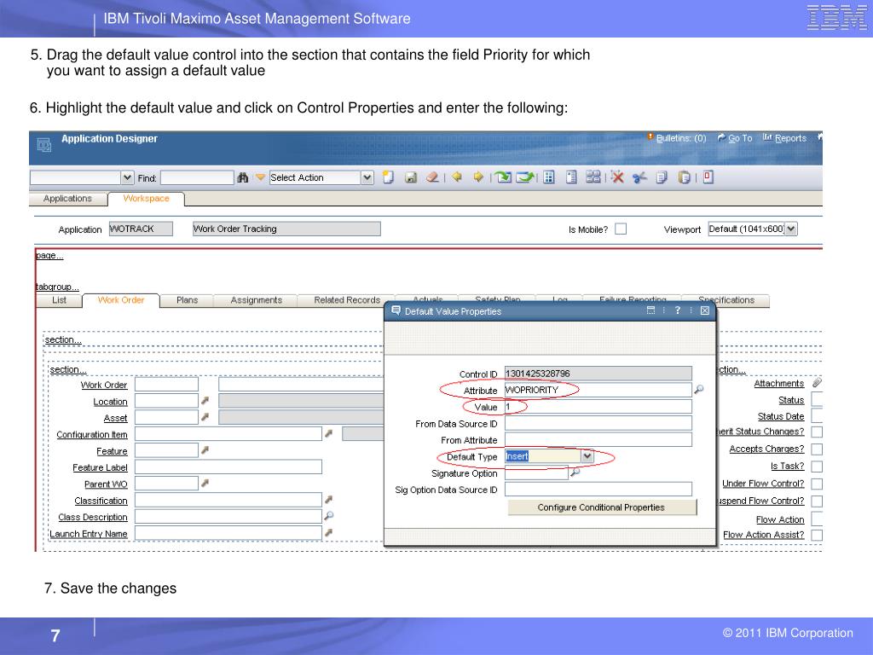
Task: Click the Attachments paperclip icon
Action: (x=817, y=383)
